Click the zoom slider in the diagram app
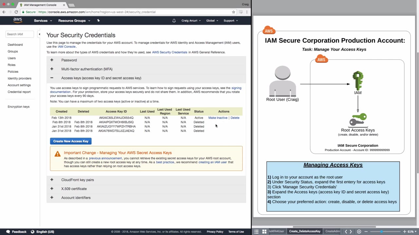The image size is (419, 235). [x=385, y=231]
